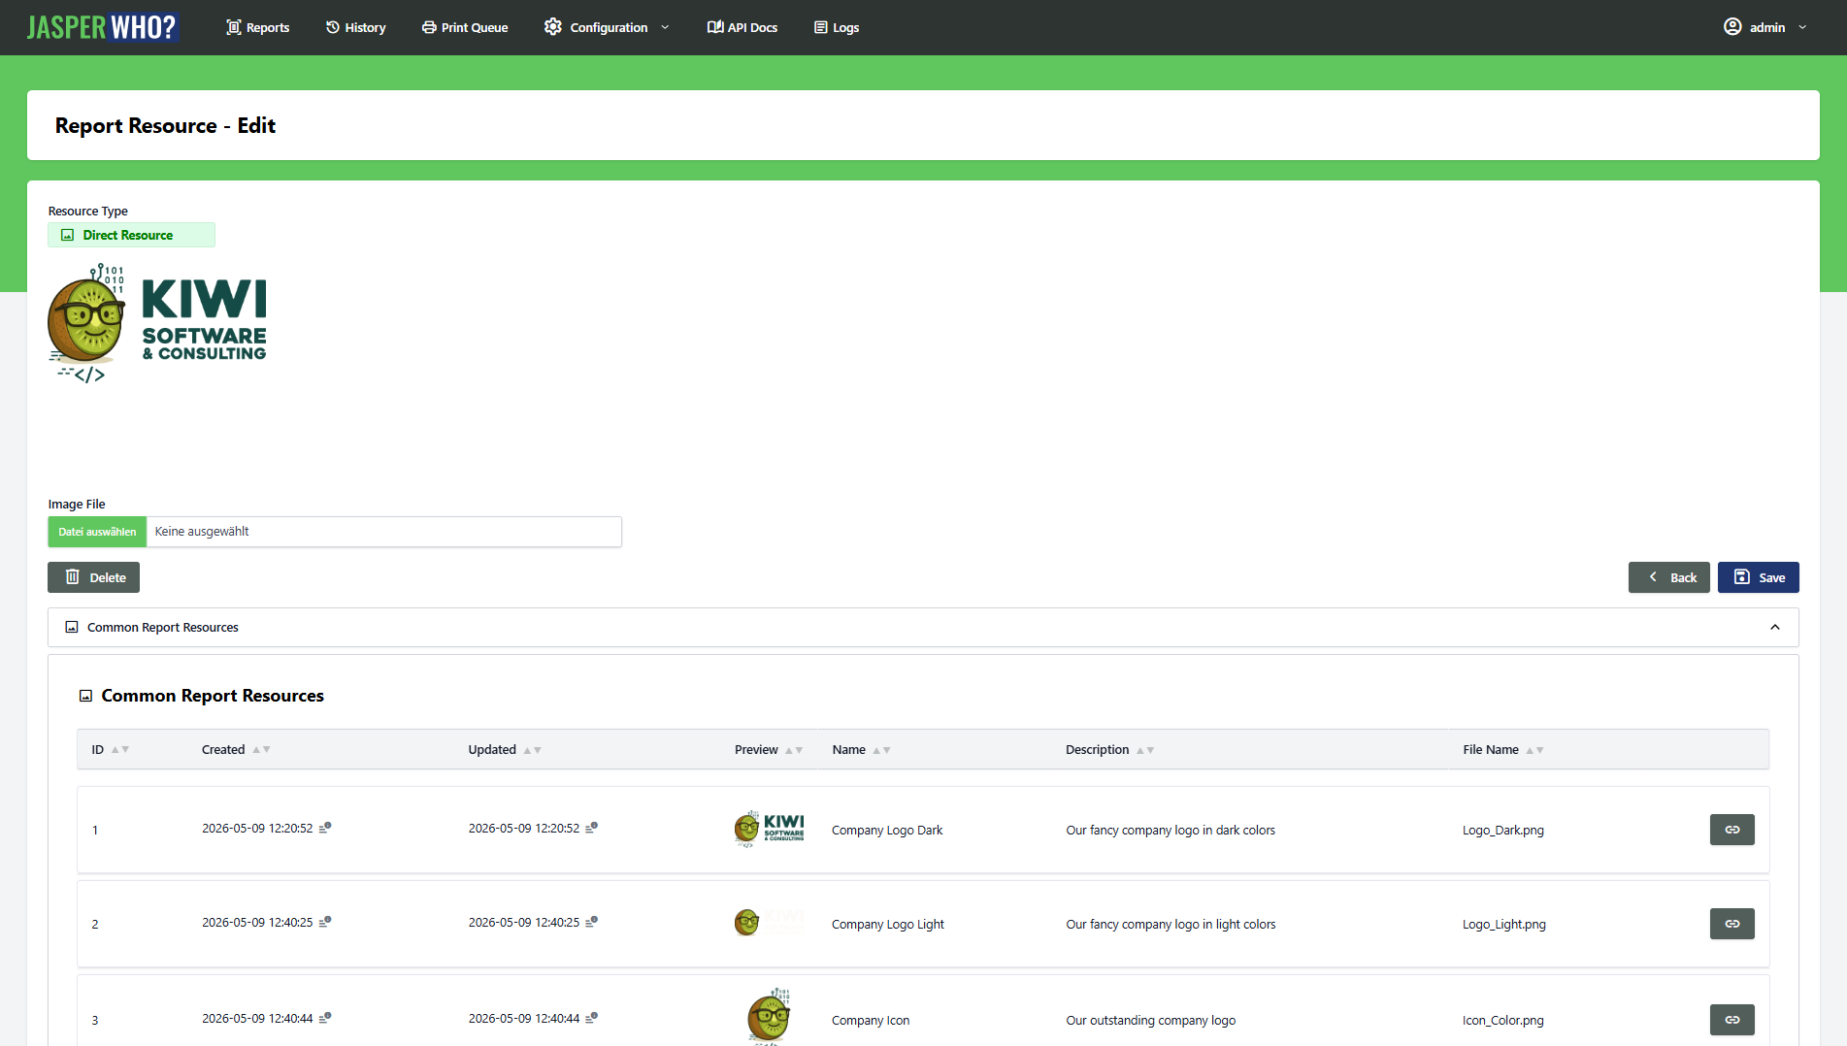The height and width of the screenshot is (1046, 1847).
Task: Open the Logs page
Action: 837,27
